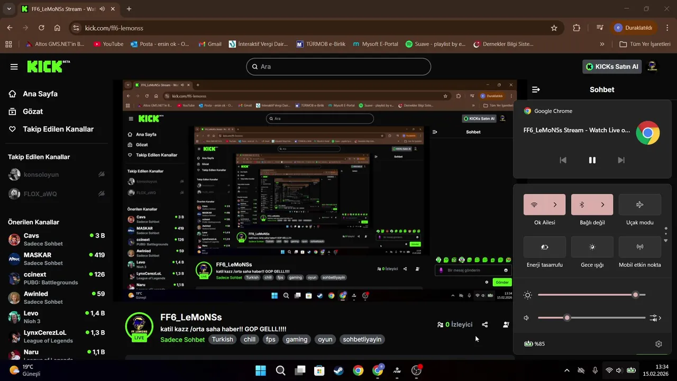Open the Gmail bookmark

[x=209, y=44]
